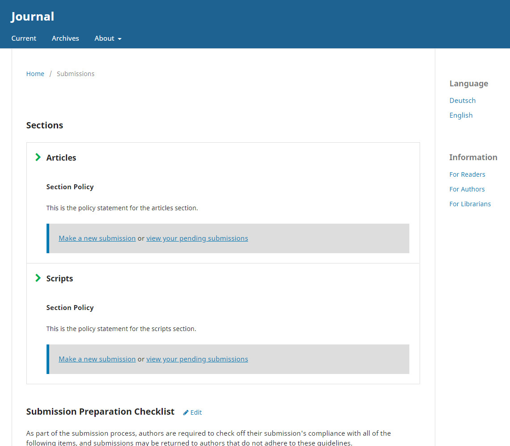Switch language to Deutsch
The height and width of the screenshot is (446, 510).
pos(463,101)
